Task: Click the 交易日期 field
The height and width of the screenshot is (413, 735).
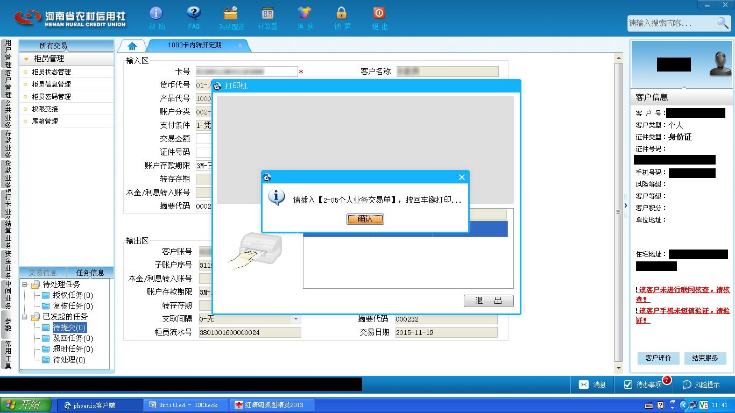Action: (x=446, y=332)
